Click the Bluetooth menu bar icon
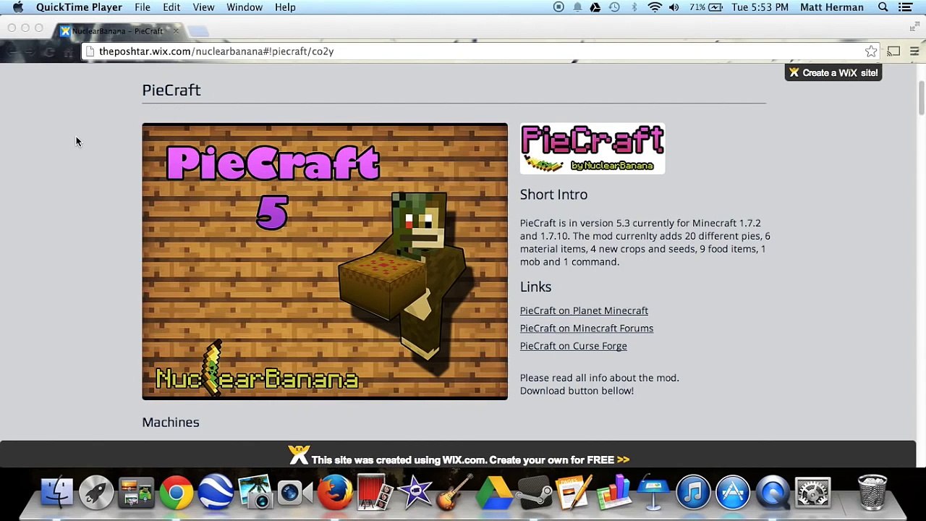926x521 pixels. coord(634,7)
